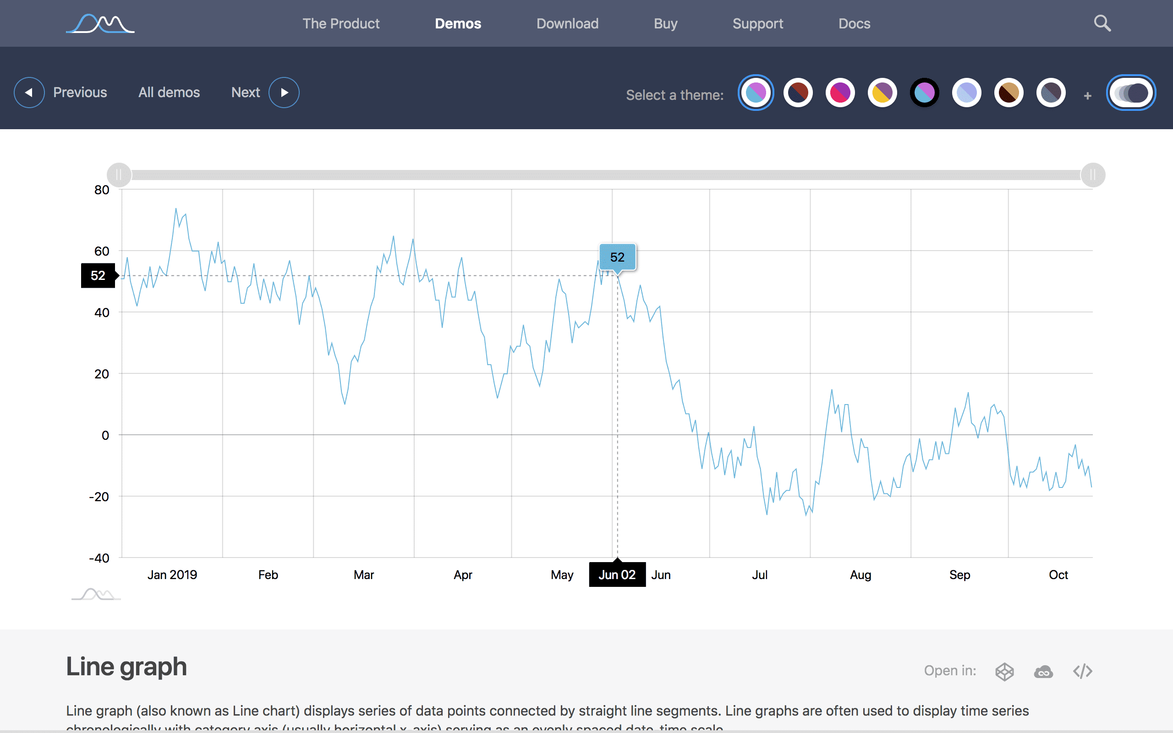Toggle the dark mode switch

coord(1131,93)
